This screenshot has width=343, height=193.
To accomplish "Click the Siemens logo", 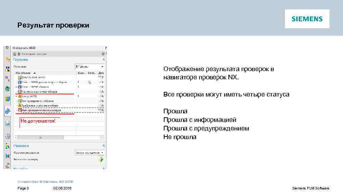I will point(307,19).
